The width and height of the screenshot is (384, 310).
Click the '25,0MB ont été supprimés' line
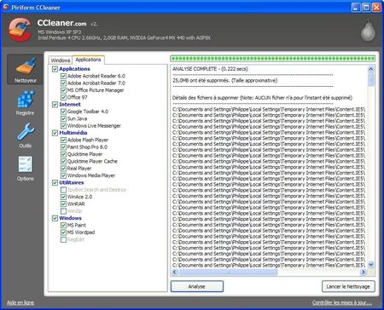224,81
